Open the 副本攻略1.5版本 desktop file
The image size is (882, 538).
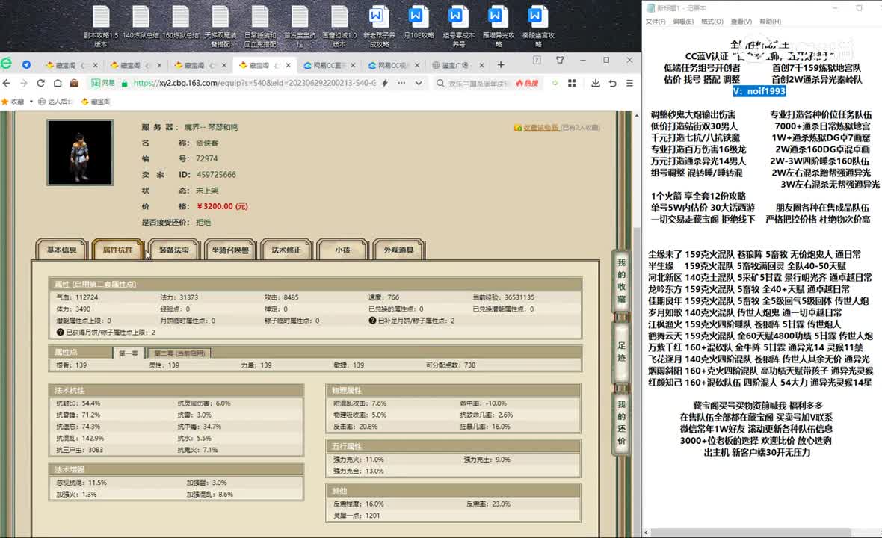point(101,26)
